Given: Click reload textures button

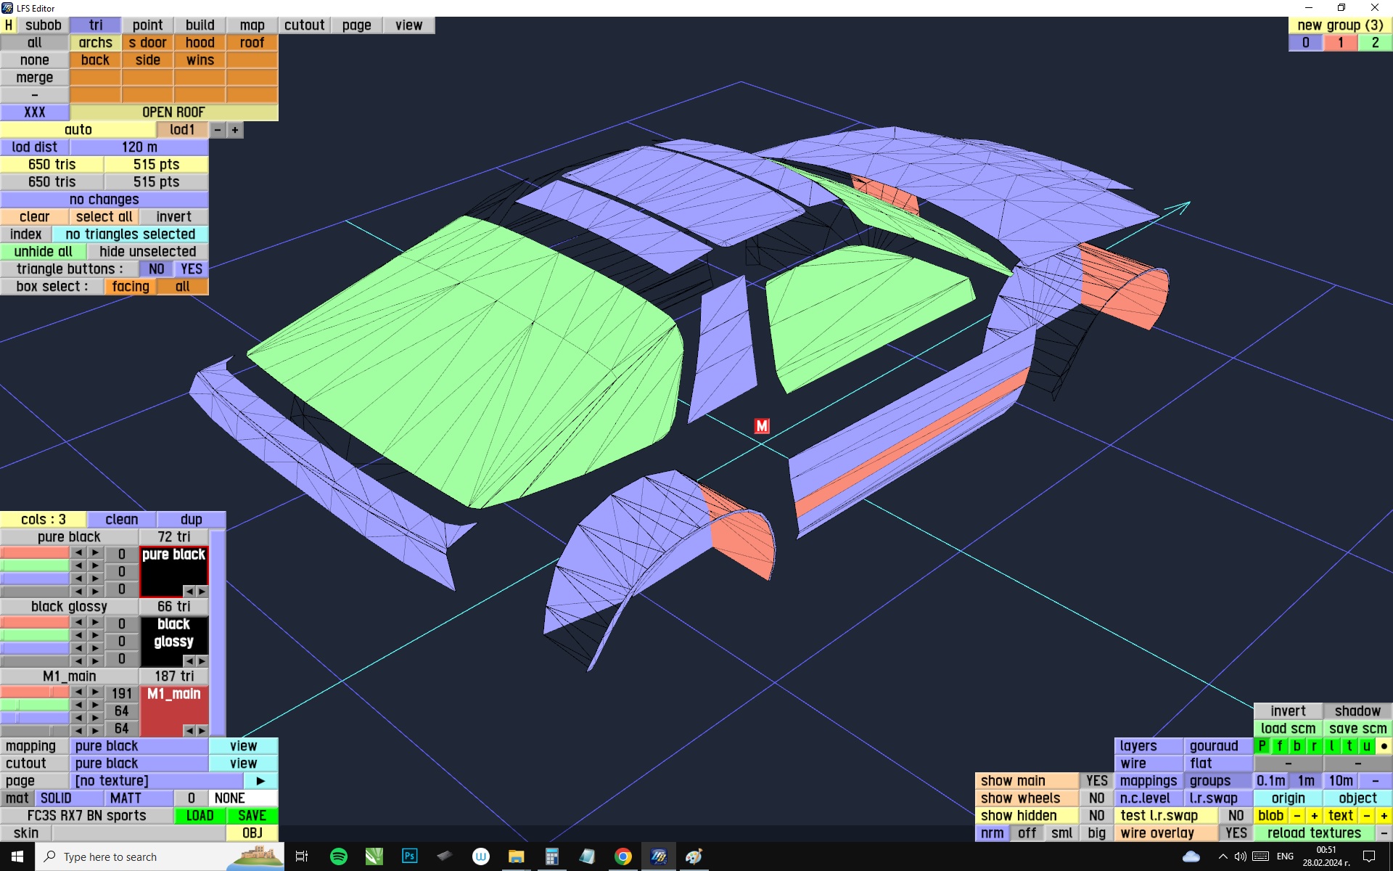Looking at the screenshot, I should 1313,833.
